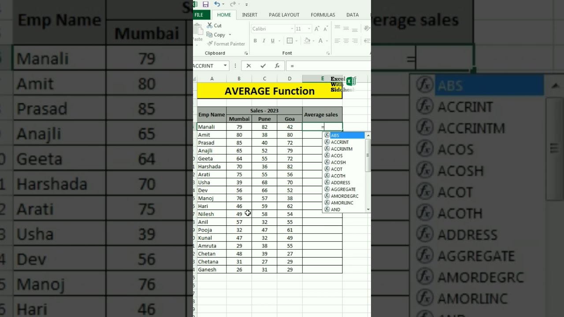Click the Font Color A icon
Screen dimensions: 564x317
(321, 41)
